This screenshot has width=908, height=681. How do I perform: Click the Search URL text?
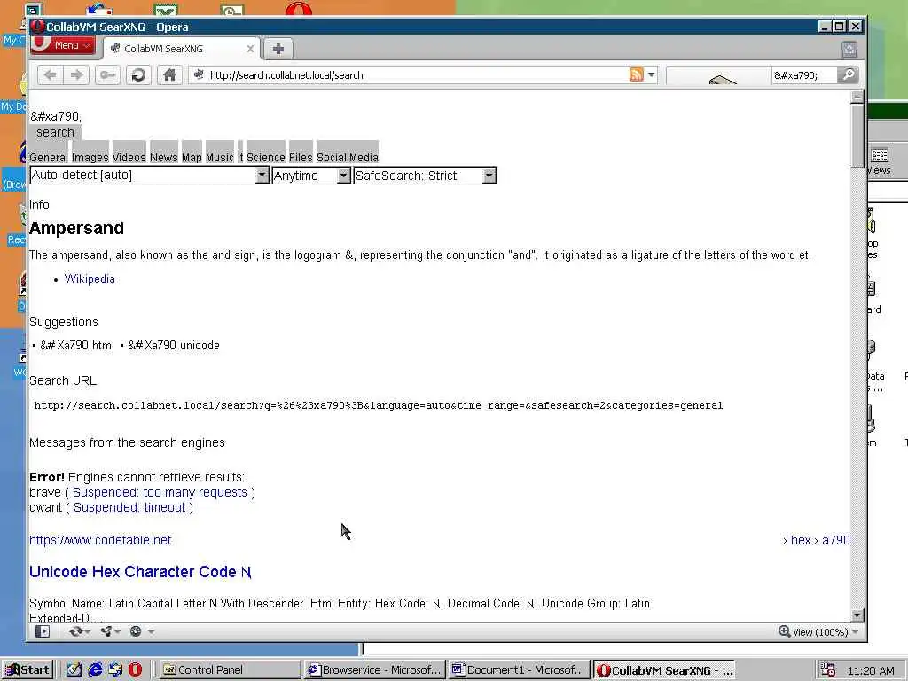(x=378, y=405)
